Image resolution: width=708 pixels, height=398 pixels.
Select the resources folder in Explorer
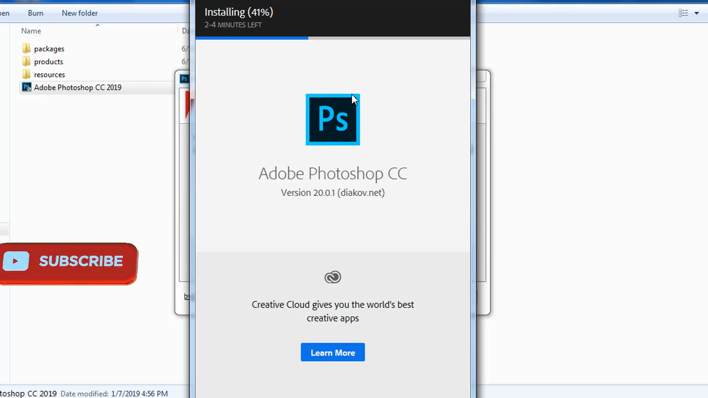point(50,75)
